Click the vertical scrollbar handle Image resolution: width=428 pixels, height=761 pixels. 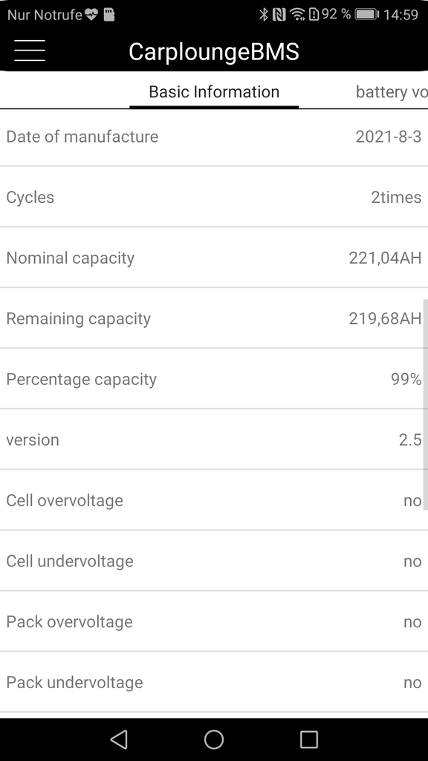tap(426, 404)
